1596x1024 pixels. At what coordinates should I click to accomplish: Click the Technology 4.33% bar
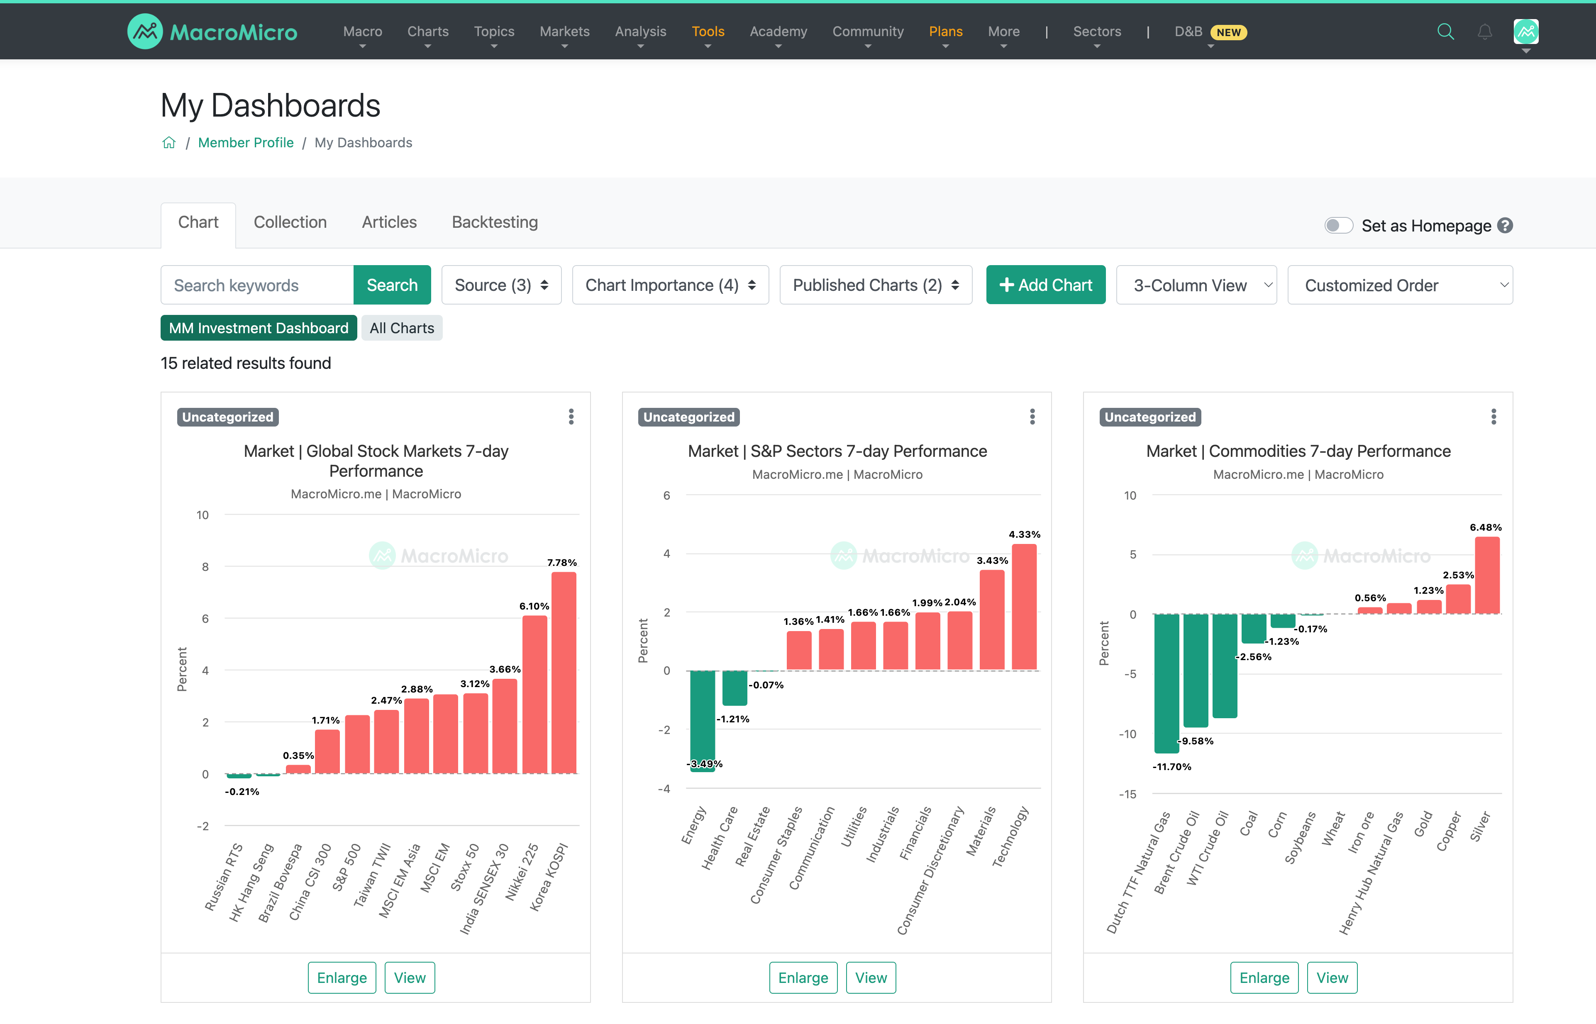1024,607
